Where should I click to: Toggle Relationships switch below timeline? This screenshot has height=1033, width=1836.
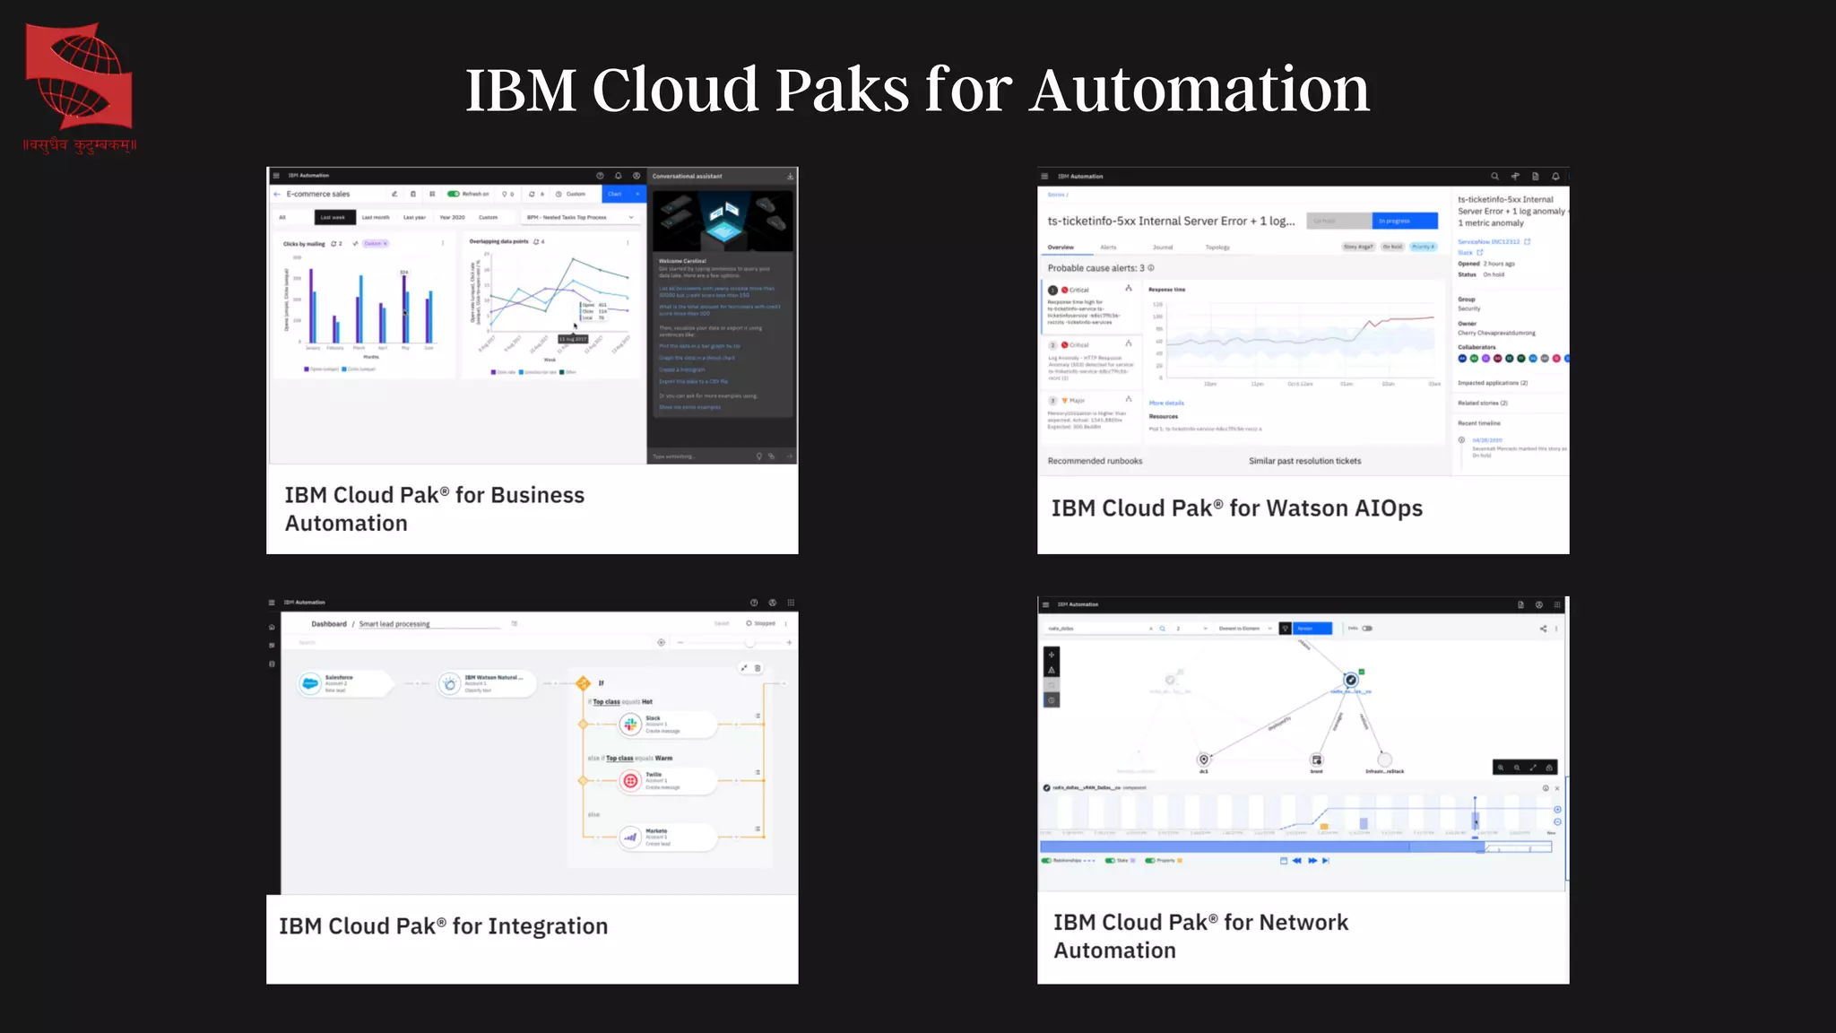click(1046, 861)
